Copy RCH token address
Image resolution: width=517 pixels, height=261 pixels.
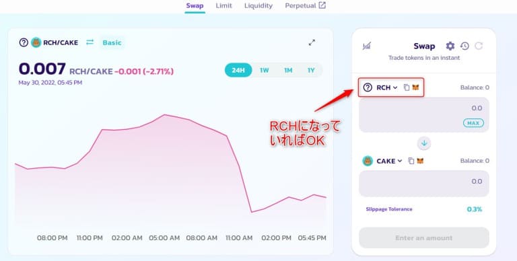point(407,87)
